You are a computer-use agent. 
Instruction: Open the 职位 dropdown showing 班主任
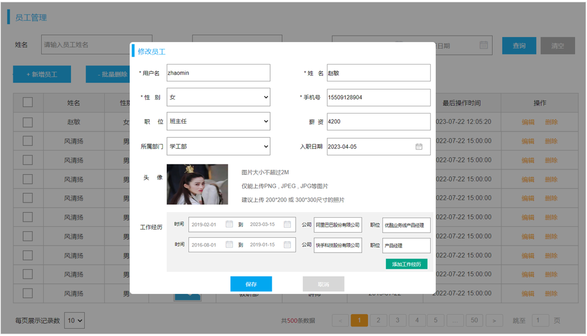[218, 121]
